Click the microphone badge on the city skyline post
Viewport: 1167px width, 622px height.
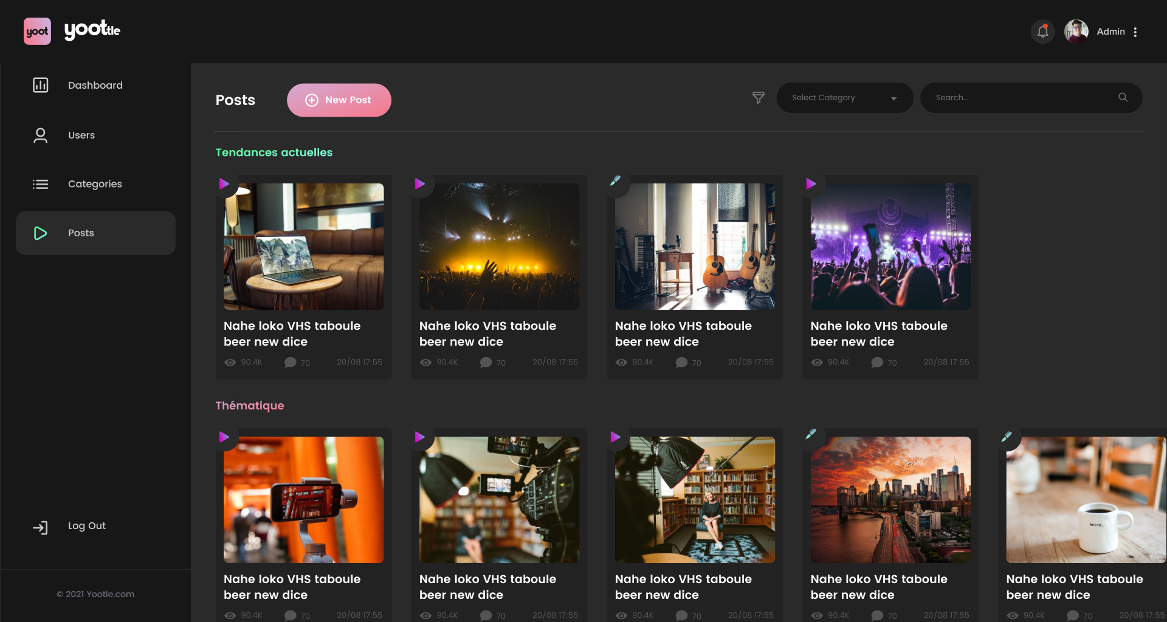(811, 434)
